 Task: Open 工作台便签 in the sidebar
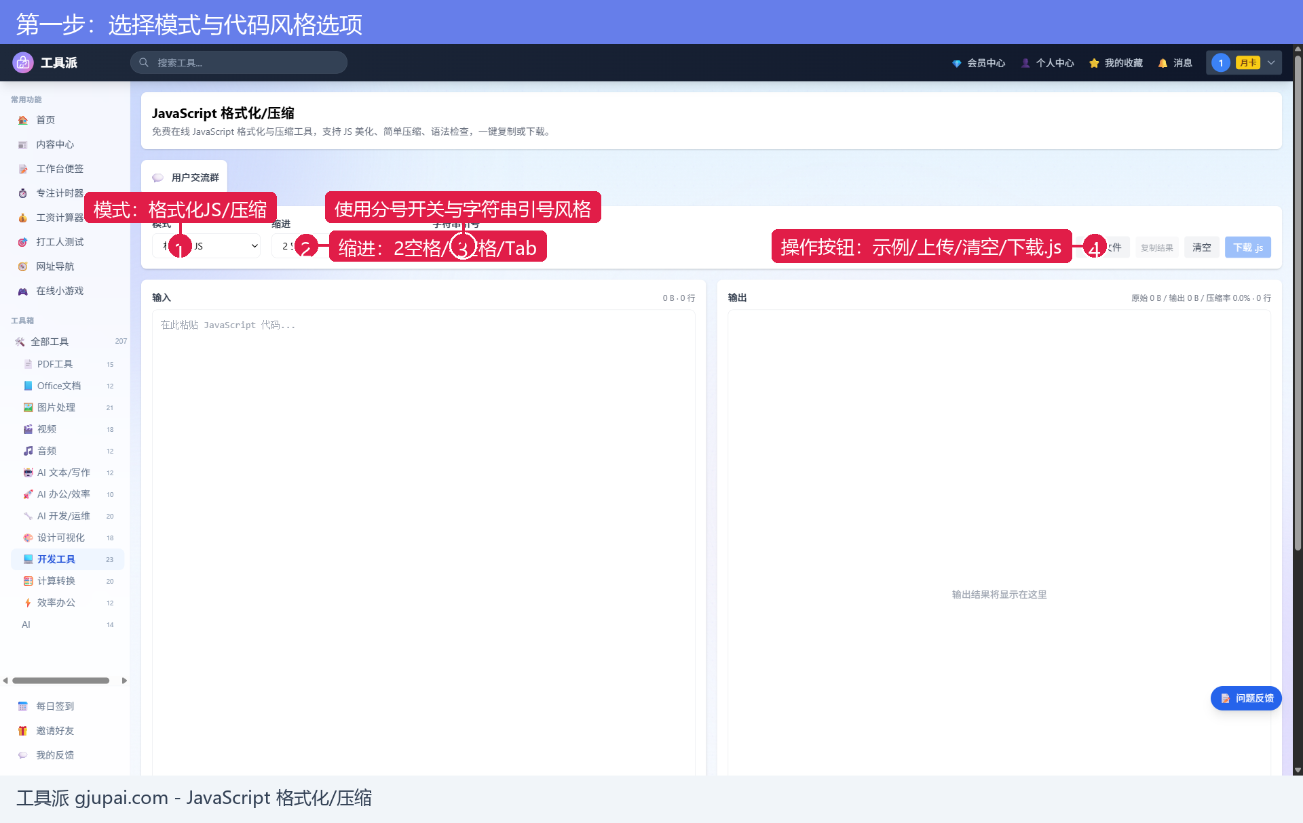[60, 169]
